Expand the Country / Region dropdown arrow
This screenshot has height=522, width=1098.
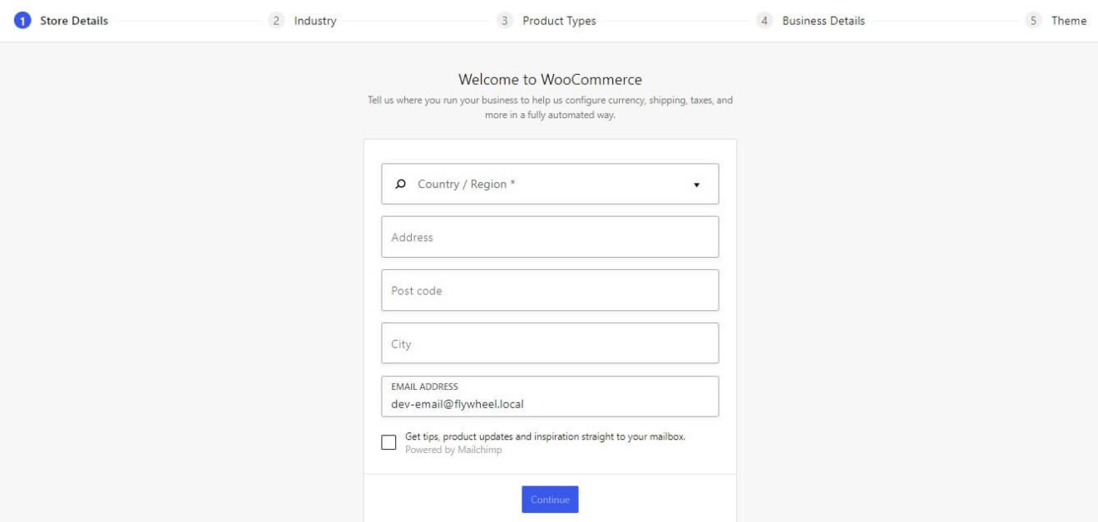[696, 185]
